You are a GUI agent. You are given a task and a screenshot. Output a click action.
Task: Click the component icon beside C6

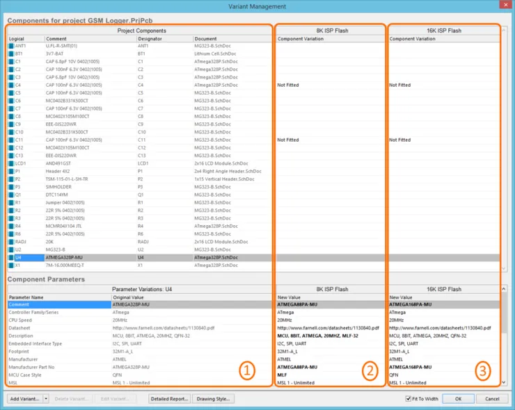pyautogui.click(x=11, y=101)
